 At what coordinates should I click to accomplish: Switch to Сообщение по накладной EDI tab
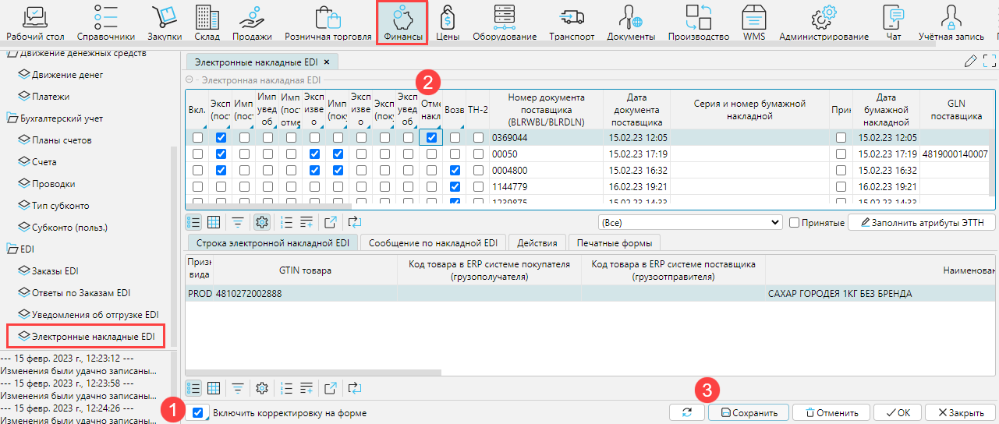point(437,242)
